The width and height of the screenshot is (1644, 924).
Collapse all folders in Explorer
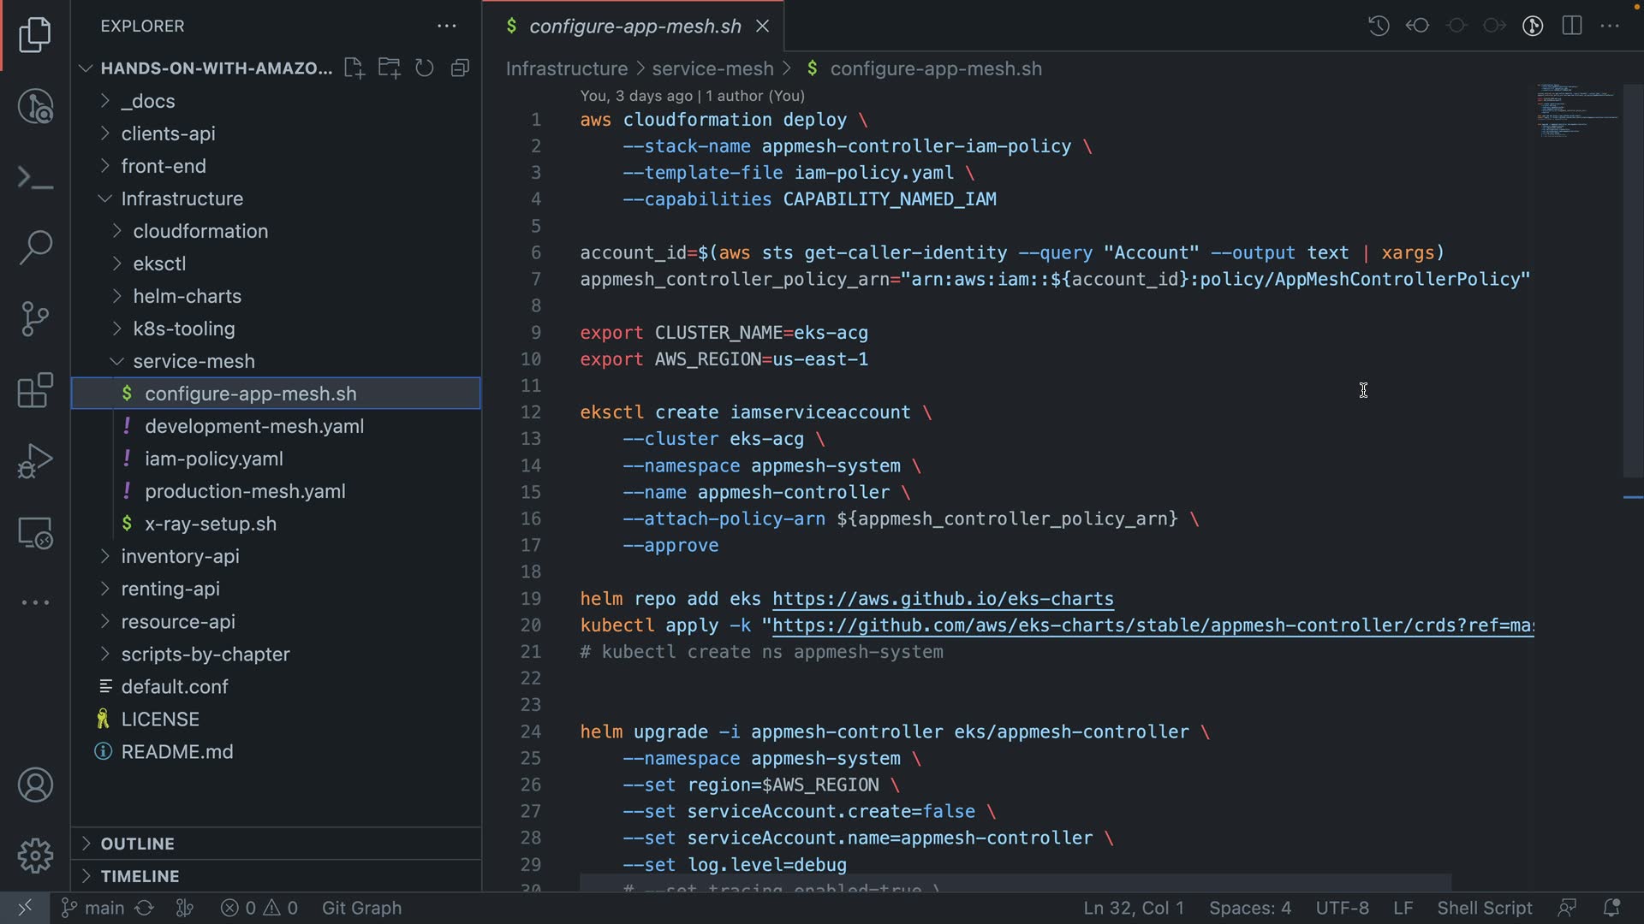(x=461, y=68)
